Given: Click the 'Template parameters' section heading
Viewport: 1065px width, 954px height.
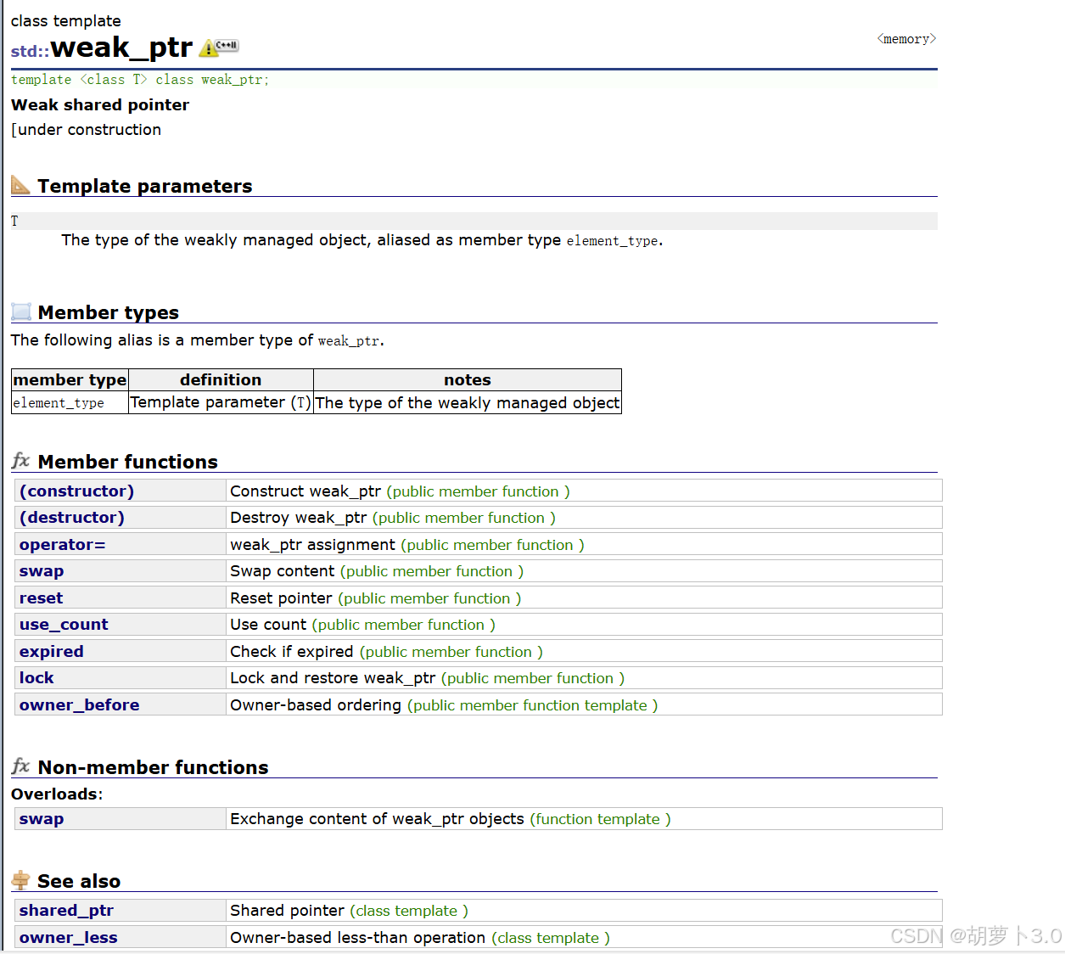Looking at the screenshot, I should 145,186.
